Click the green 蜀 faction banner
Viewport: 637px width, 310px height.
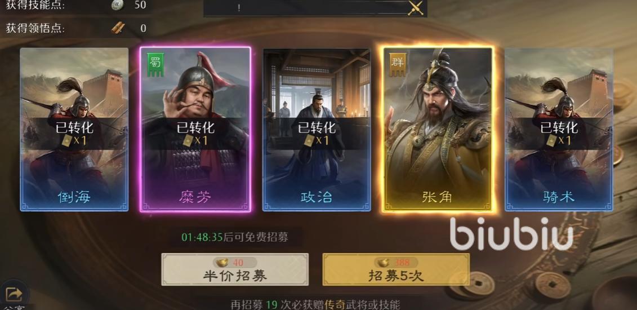(x=155, y=64)
